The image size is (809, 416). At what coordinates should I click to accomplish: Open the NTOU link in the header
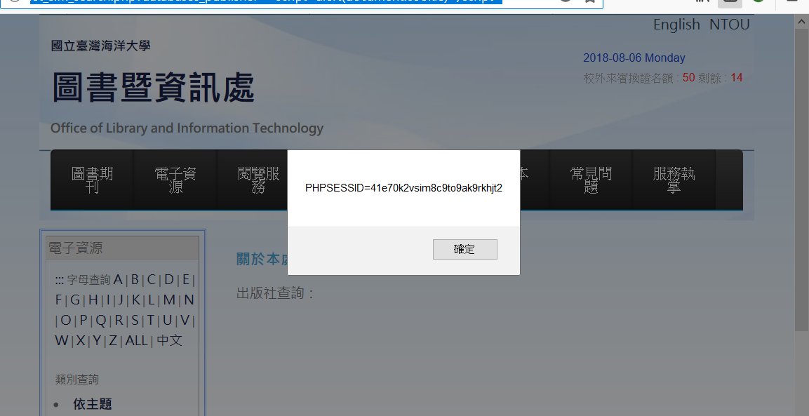tap(729, 25)
